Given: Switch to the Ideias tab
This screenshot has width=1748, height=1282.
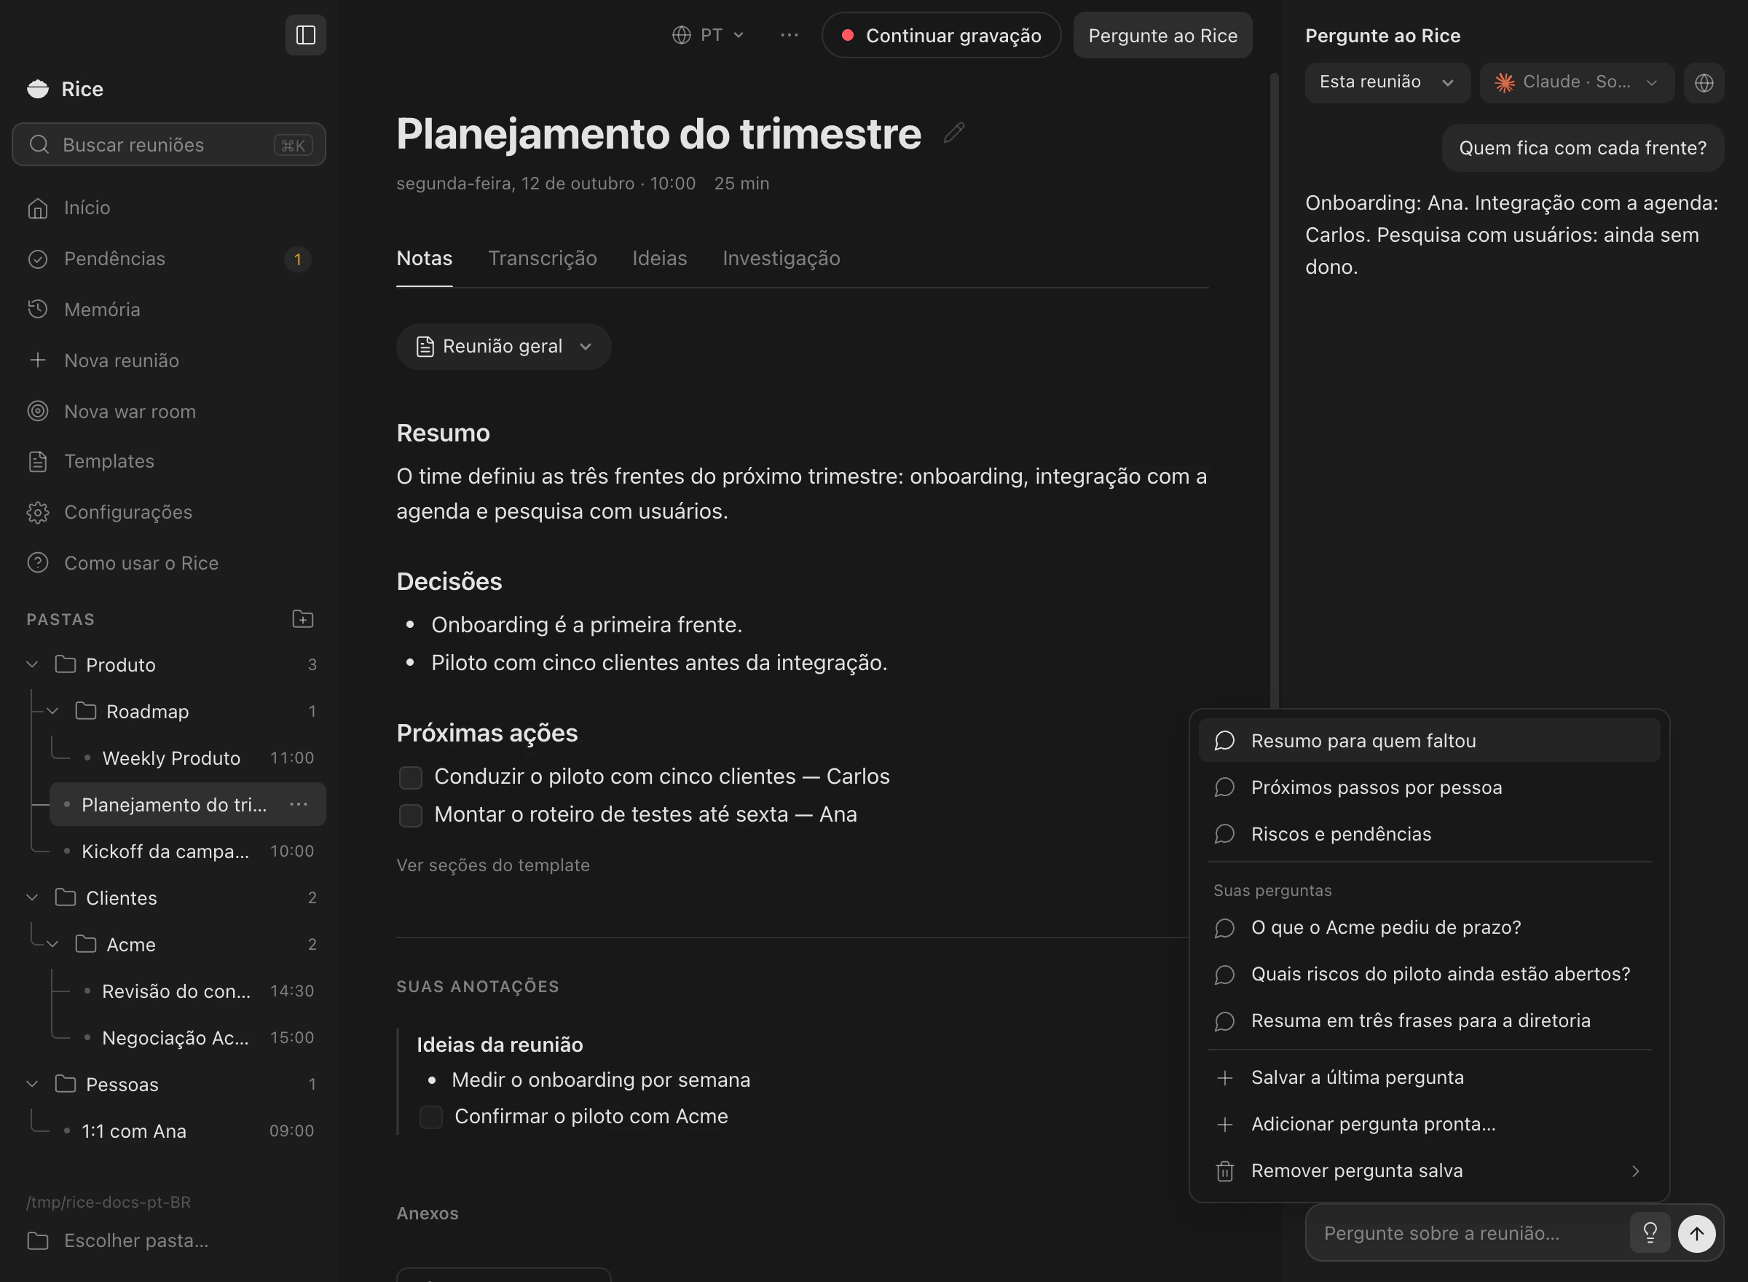Looking at the screenshot, I should pos(659,259).
